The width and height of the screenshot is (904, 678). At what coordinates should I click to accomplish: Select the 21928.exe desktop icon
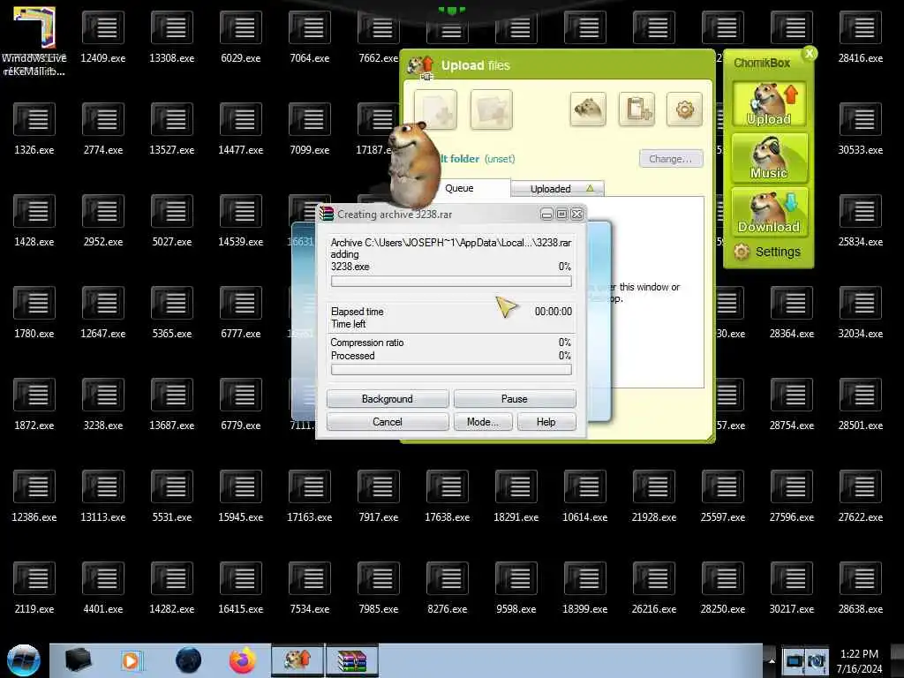click(654, 496)
